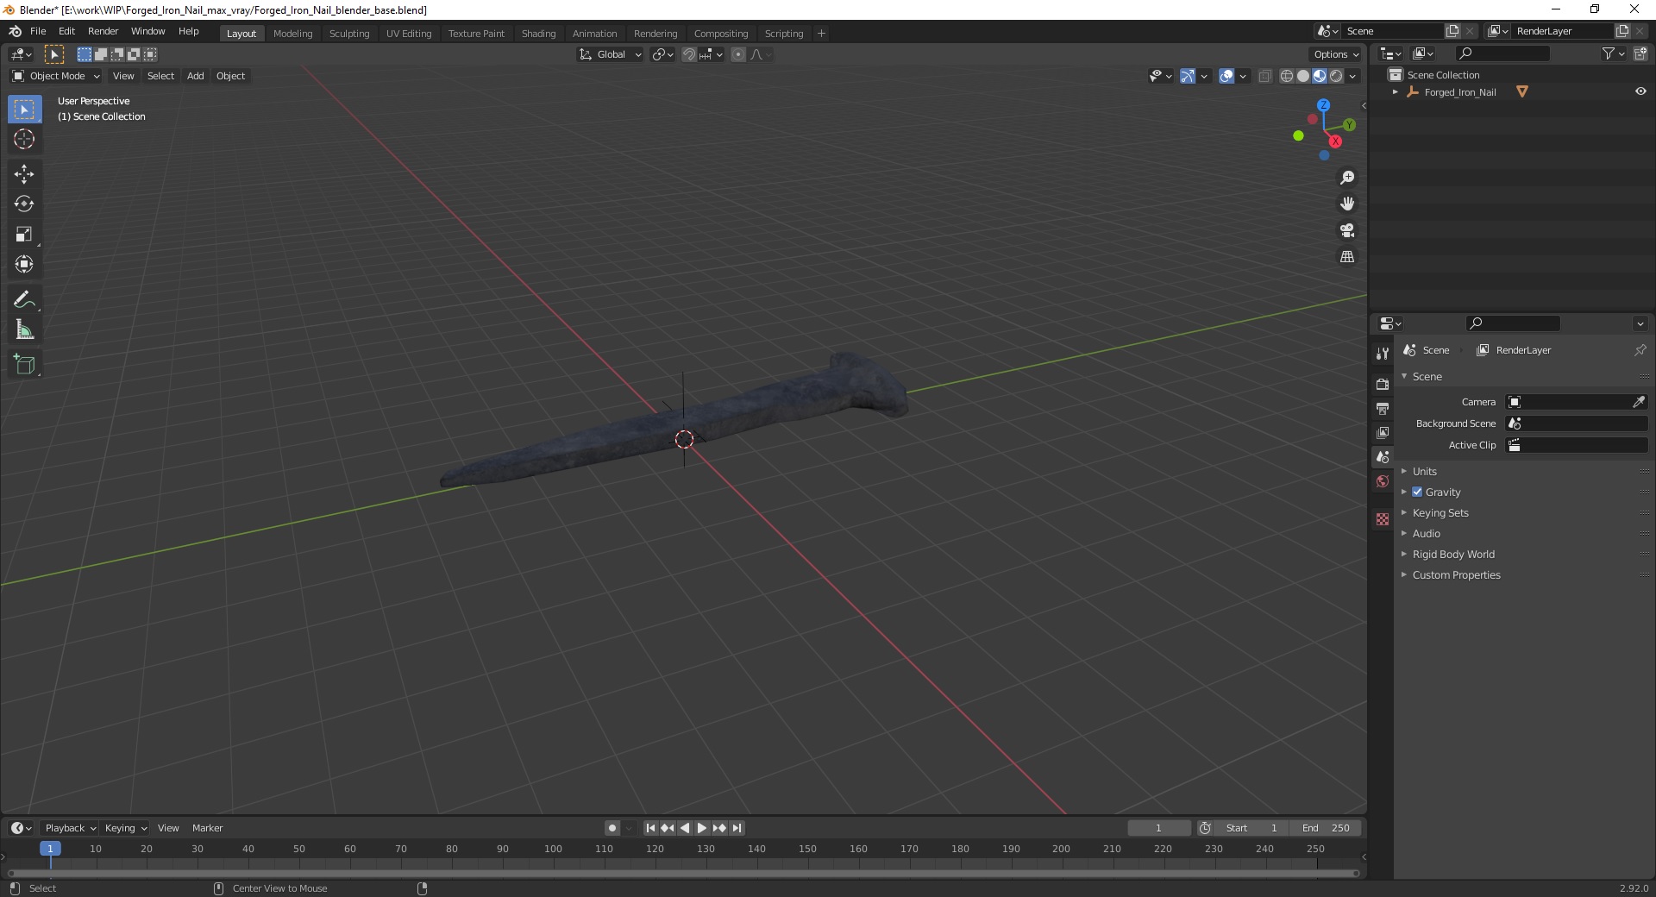Open the View Layer properties tab
This screenshot has height=897, width=1656.
coord(1383,432)
